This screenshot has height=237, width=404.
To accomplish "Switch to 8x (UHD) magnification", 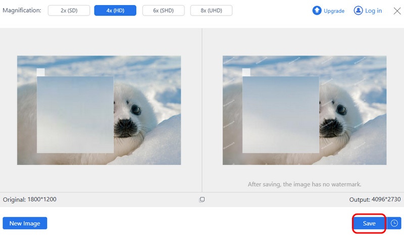I will click(211, 11).
